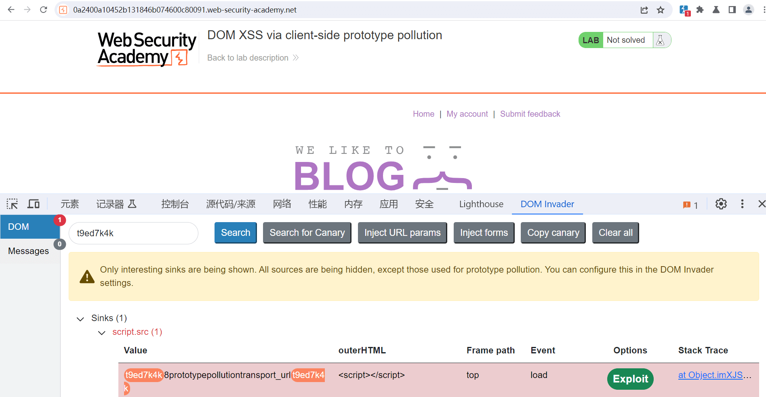Click the Inject URL params button
766x397 pixels.
coord(402,233)
